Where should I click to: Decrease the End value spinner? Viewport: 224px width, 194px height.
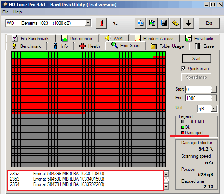pos(214,100)
